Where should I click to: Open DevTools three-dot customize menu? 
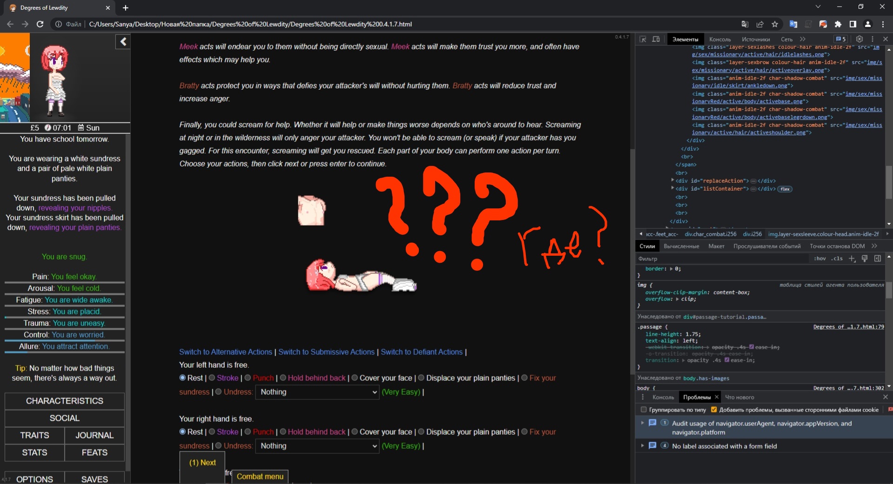tap(873, 39)
